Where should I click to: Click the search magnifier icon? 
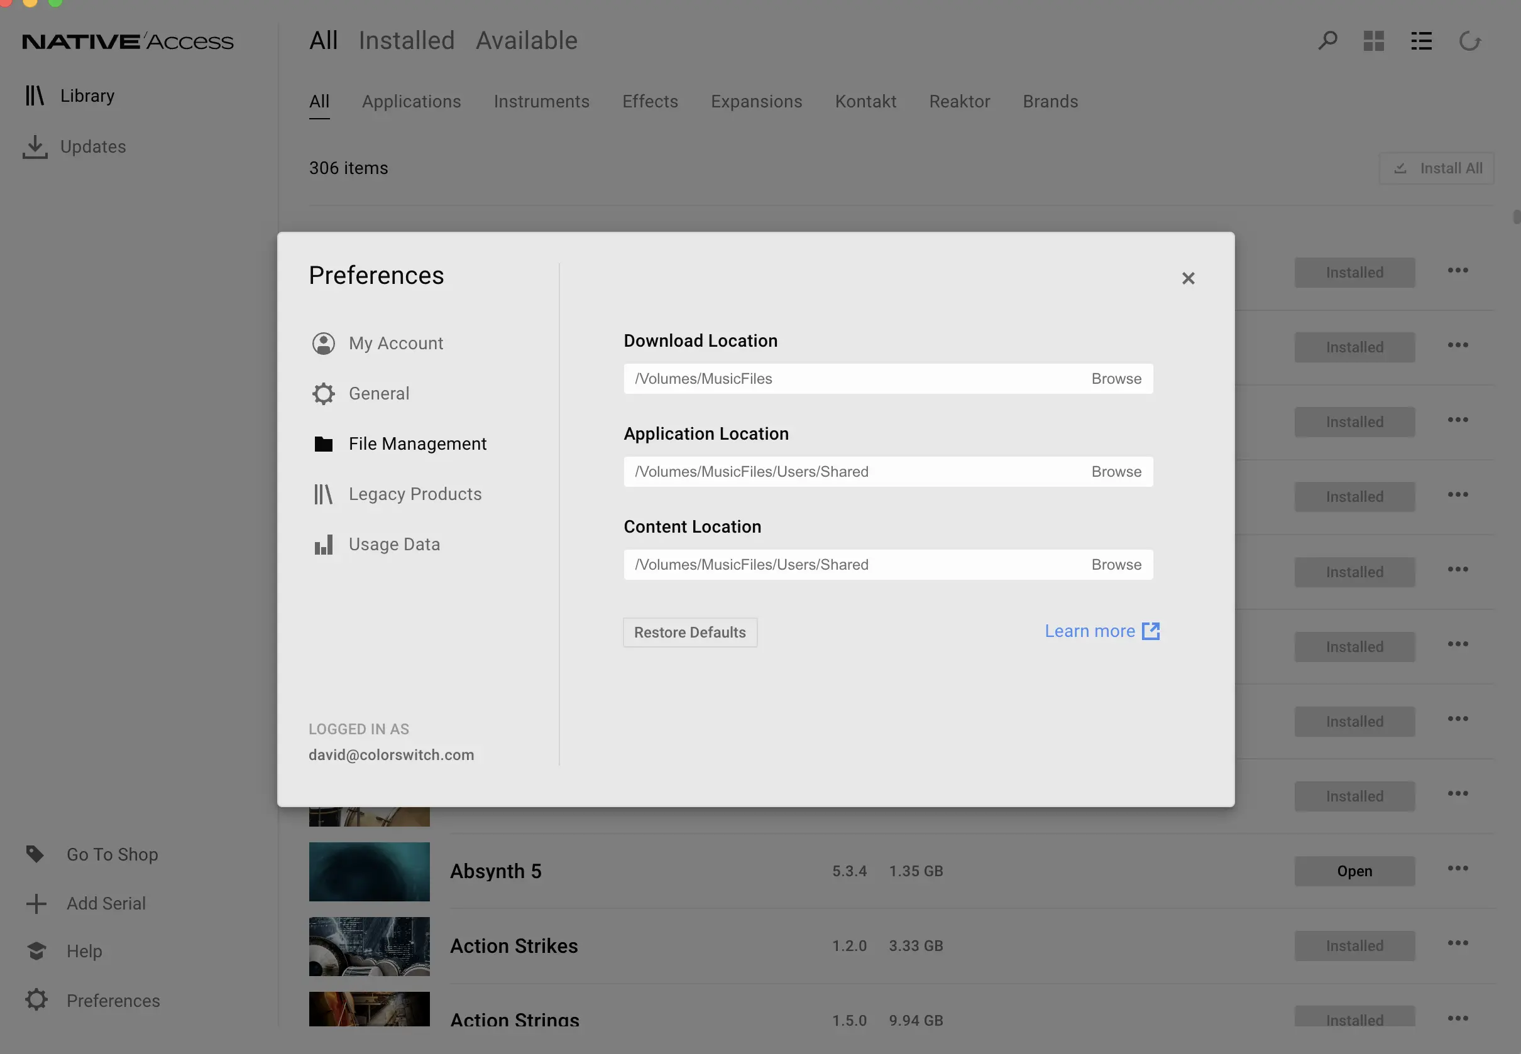(x=1327, y=41)
